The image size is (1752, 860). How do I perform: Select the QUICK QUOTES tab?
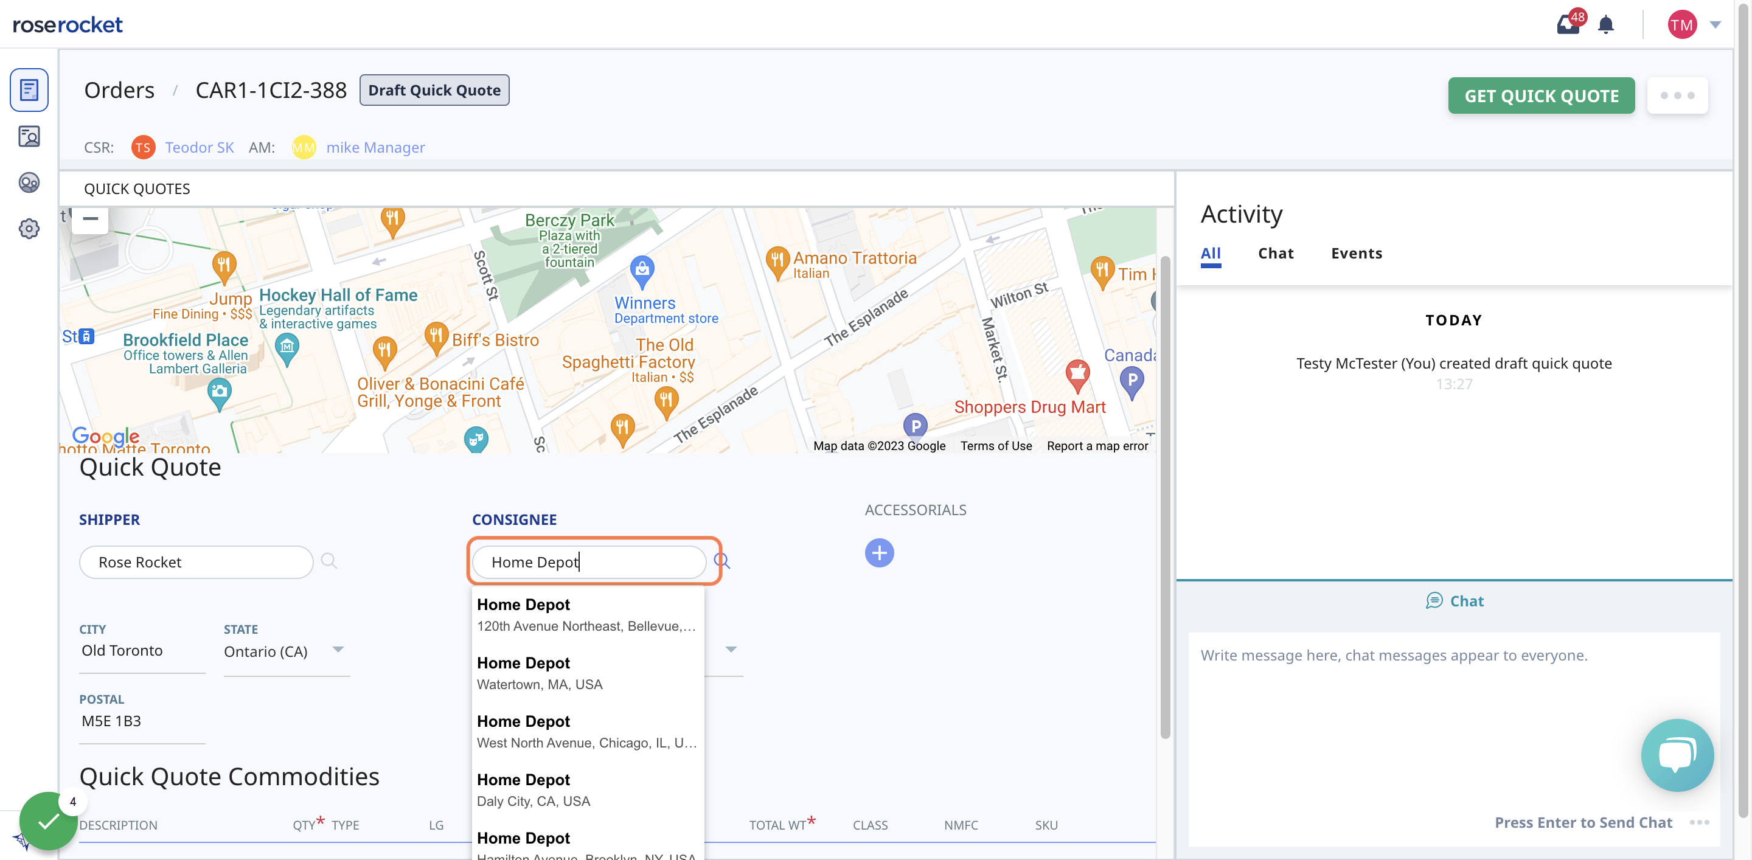tap(137, 189)
